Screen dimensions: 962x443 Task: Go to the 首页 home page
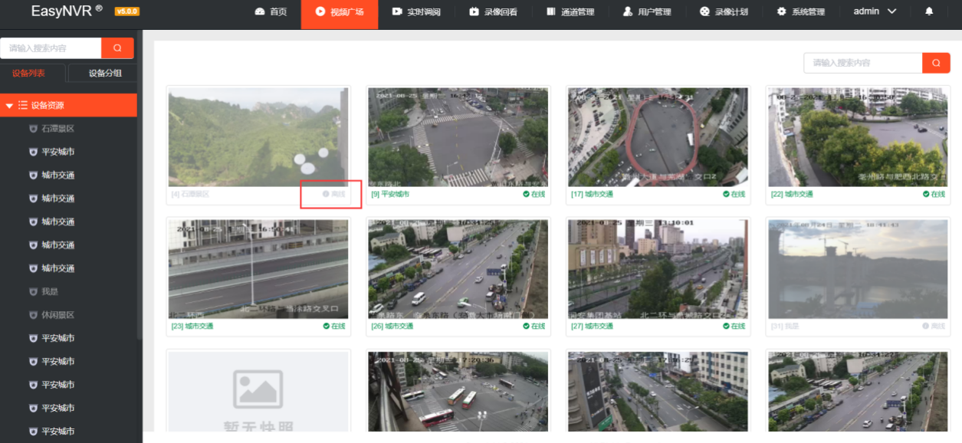[271, 11]
